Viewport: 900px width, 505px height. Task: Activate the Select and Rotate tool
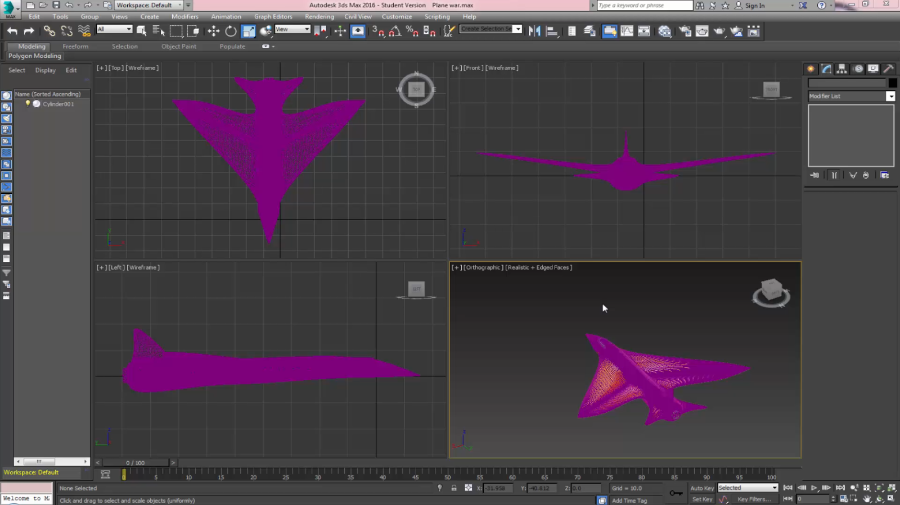[231, 31]
